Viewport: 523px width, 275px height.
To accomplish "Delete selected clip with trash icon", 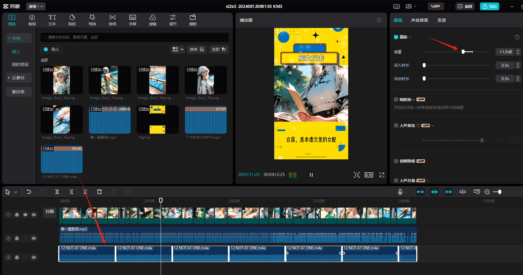I will point(99,192).
